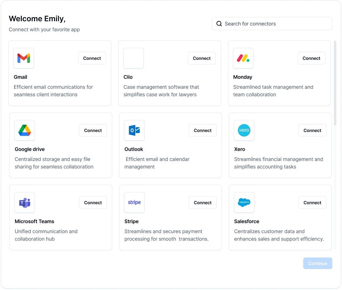Select the Xero card title
Screen dimensions: 342x290
(239, 149)
